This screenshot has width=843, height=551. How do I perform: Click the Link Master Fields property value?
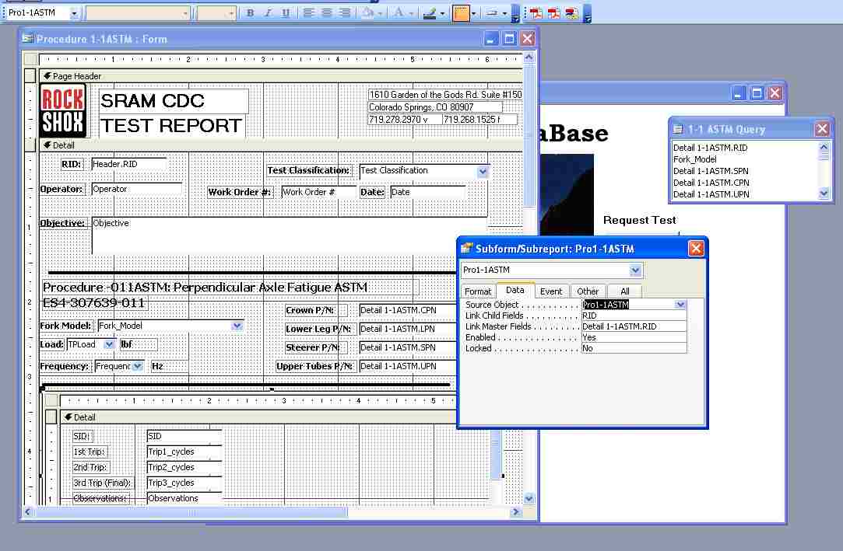(x=634, y=326)
